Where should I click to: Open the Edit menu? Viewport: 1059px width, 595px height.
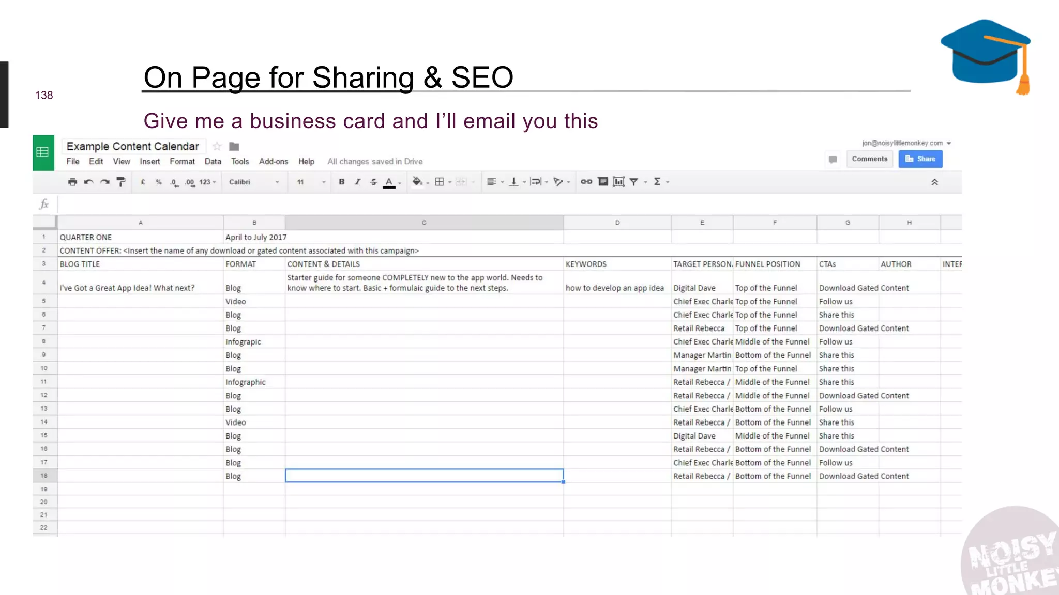tap(96, 161)
